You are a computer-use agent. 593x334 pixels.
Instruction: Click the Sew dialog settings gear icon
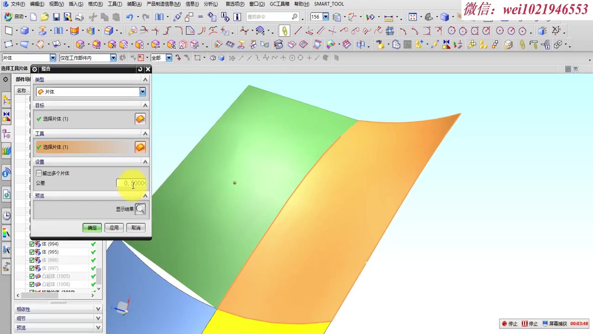coord(35,69)
